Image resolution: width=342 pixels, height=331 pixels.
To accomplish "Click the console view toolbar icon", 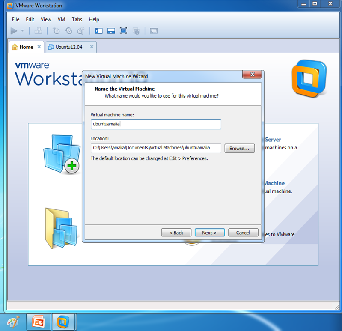I will (154, 31).
